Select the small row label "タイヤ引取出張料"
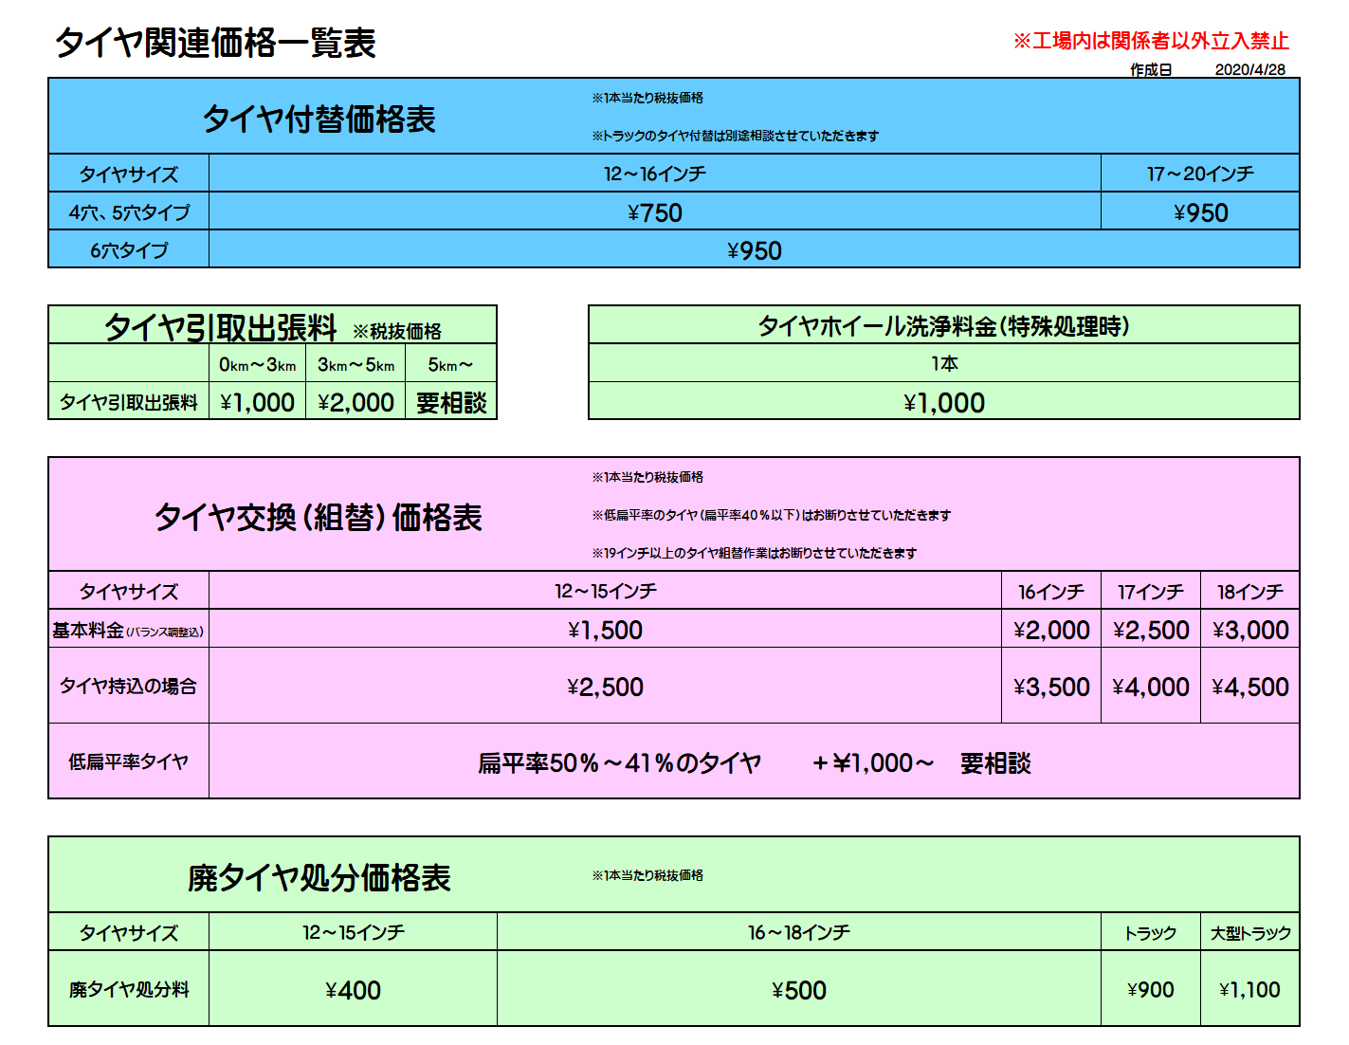Viewport: 1349px width, 1045px height. (129, 402)
